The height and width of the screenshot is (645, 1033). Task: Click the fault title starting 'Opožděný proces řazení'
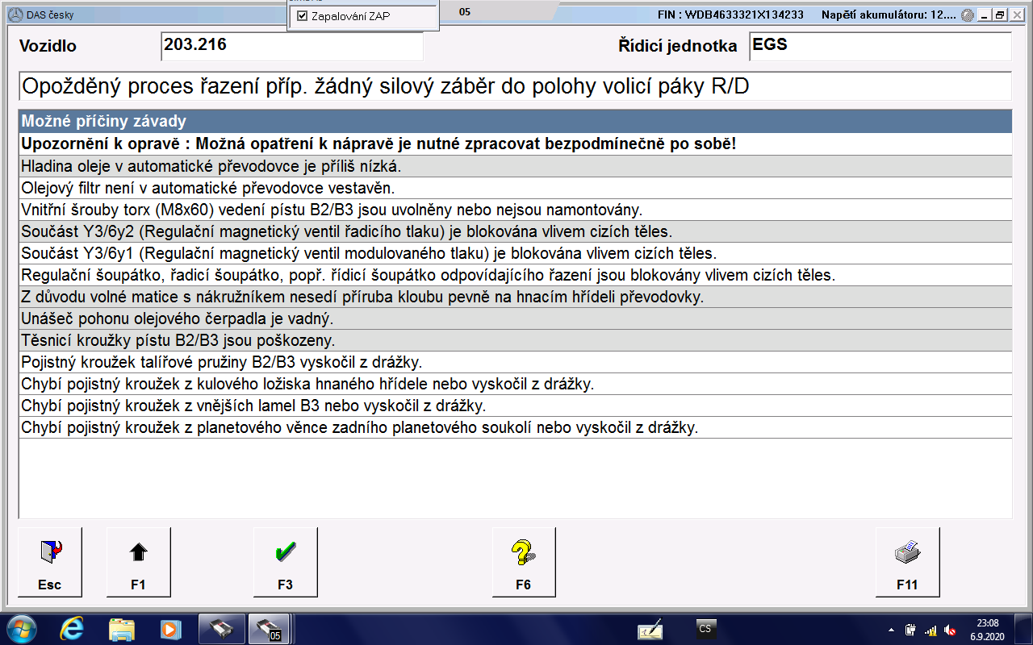[x=515, y=85]
